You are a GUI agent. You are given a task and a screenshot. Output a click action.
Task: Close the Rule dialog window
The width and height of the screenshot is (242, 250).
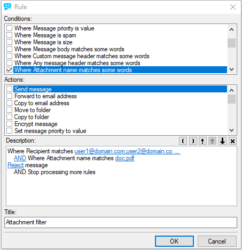233,7
